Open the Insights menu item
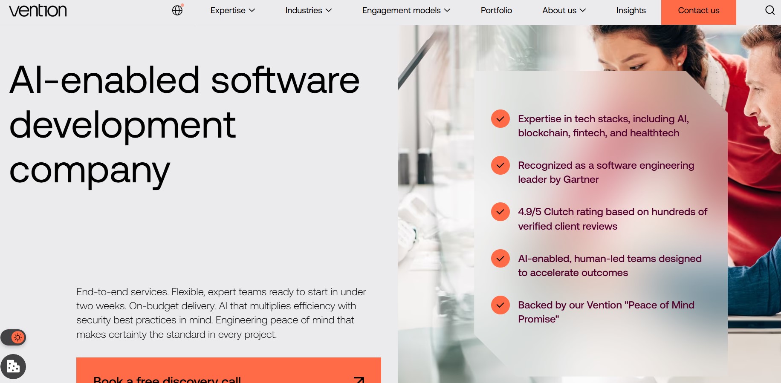The height and width of the screenshot is (383, 781). tap(631, 11)
